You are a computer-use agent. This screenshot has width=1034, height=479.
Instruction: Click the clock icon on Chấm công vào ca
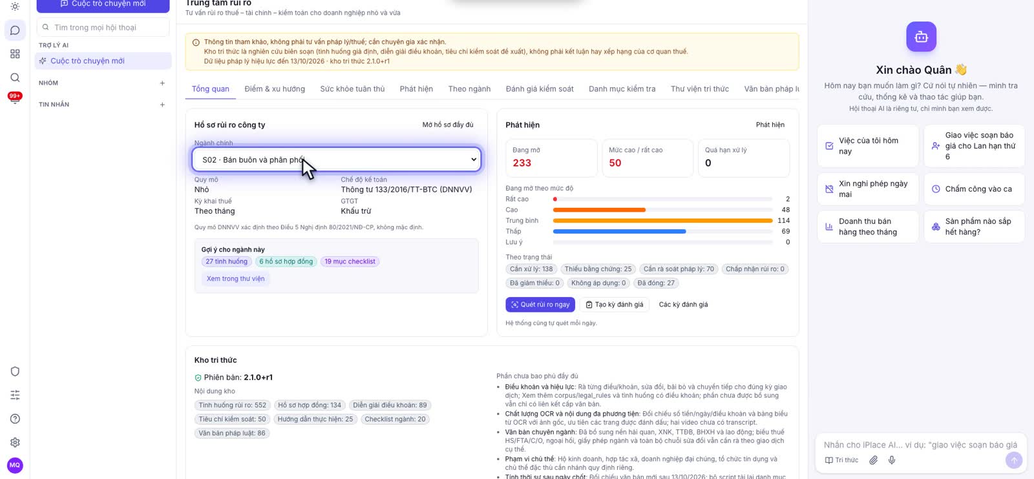coord(936,189)
